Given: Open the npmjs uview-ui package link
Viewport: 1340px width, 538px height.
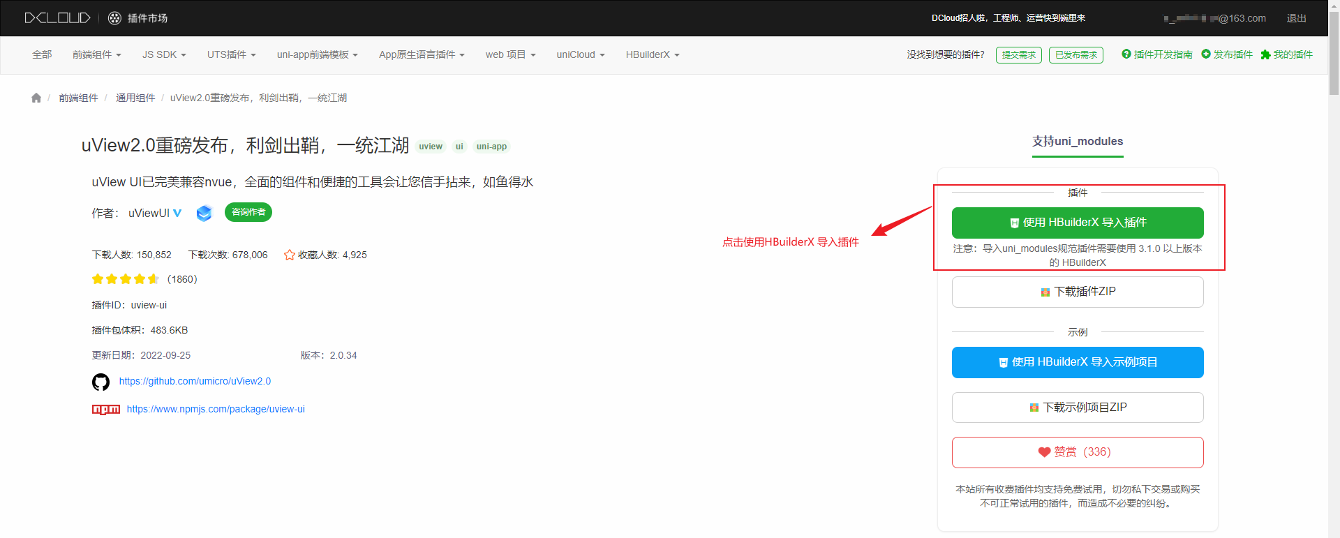Looking at the screenshot, I should 216,409.
